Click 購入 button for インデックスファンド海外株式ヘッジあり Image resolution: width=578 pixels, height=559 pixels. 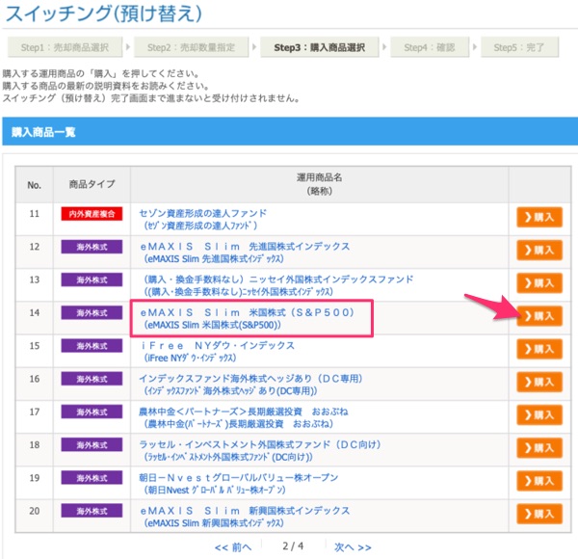[x=539, y=382]
